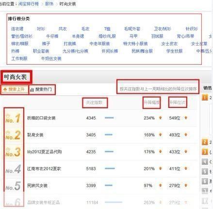Click the attention index value 4235
The width and height of the screenshot is (213, 209).
point(91,152)
